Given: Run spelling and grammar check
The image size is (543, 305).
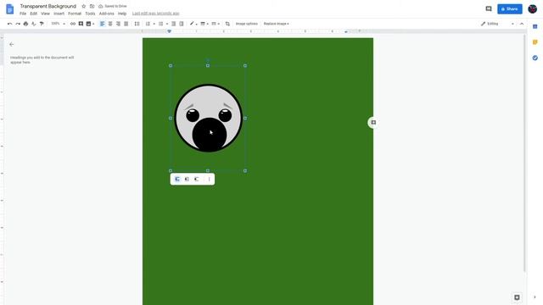Looking at the screenshot, I should pyautogui.click(x=34, y=24).
